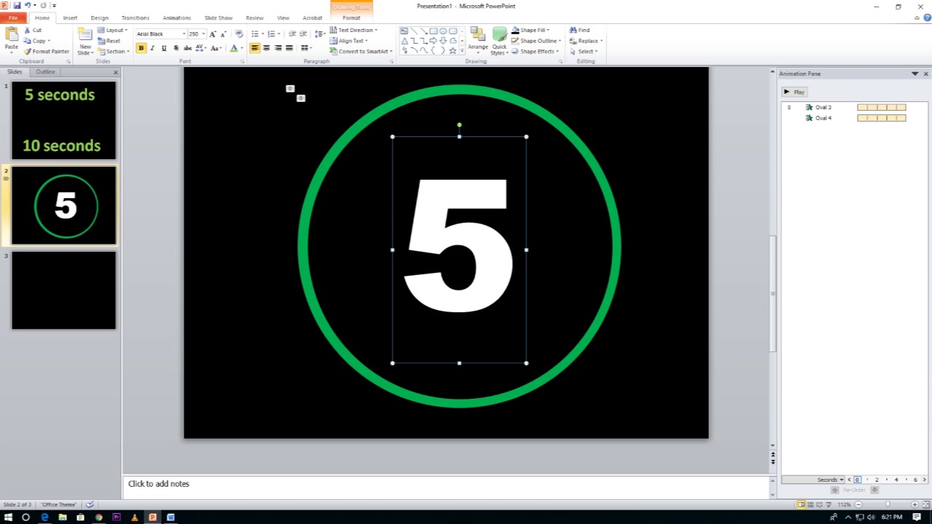
Task: Open the Insert ribbon tab
Action: pyautogui.click(x=70, y=17)
